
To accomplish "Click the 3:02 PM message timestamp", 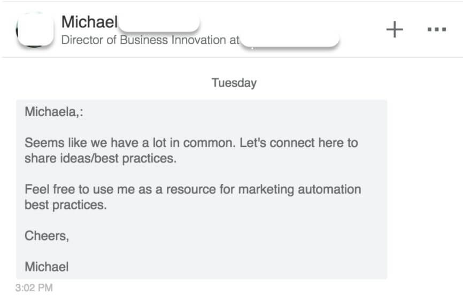I will tap(34, 288).
